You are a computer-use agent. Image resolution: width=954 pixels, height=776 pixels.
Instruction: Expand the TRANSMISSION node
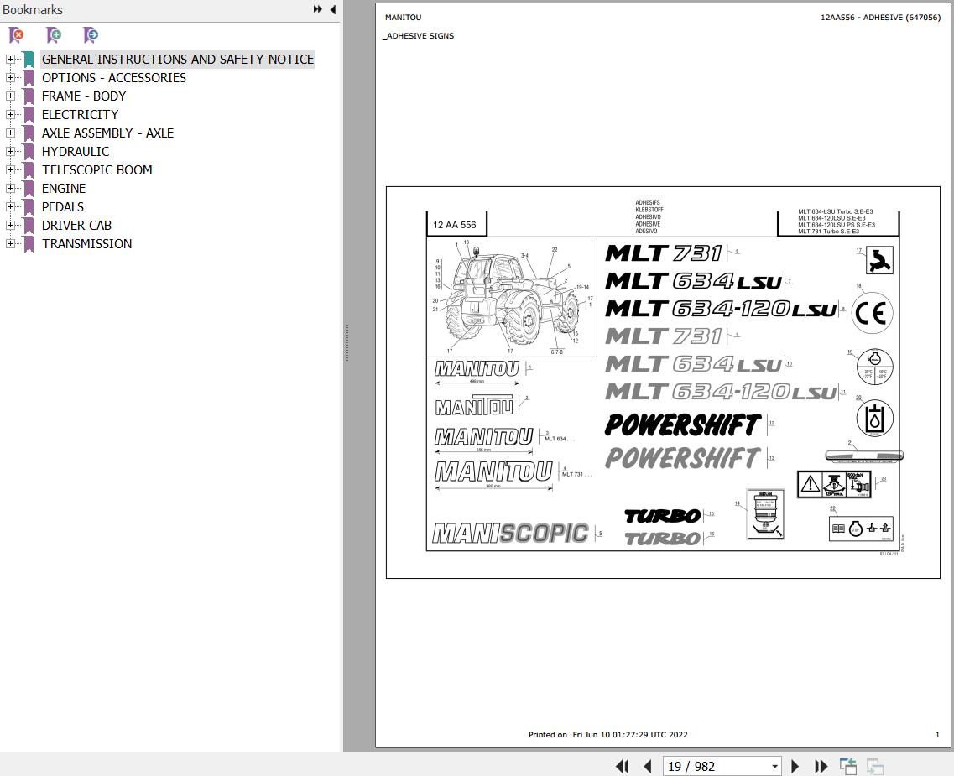[10, 244]
